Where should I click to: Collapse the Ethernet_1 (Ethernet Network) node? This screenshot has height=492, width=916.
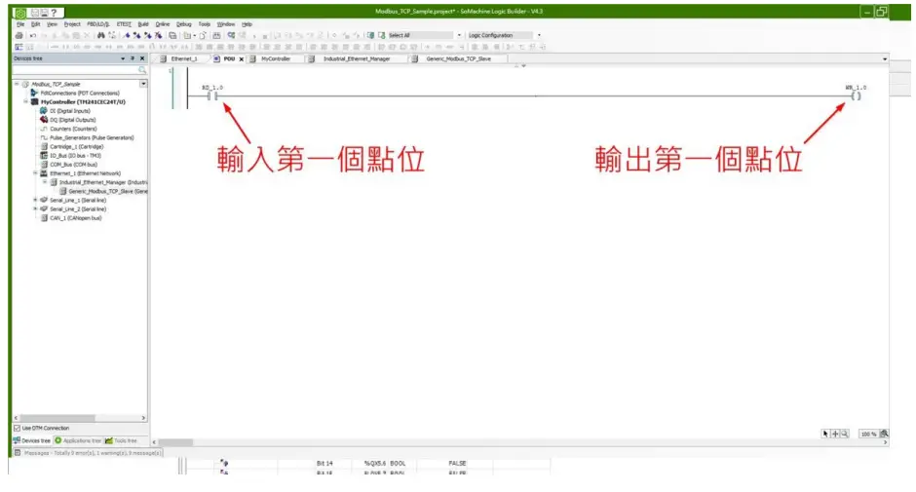(35, 173)
